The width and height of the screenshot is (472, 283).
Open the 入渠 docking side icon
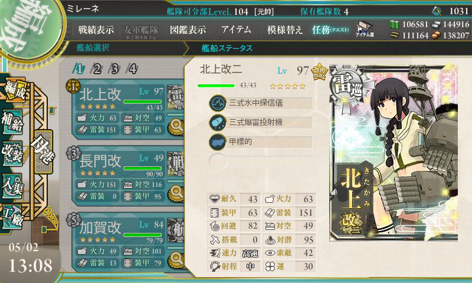click(x=12, y=186)
